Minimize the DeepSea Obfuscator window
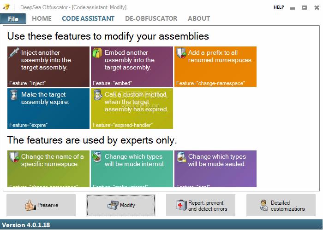323x230 pixels. [292, 8]
